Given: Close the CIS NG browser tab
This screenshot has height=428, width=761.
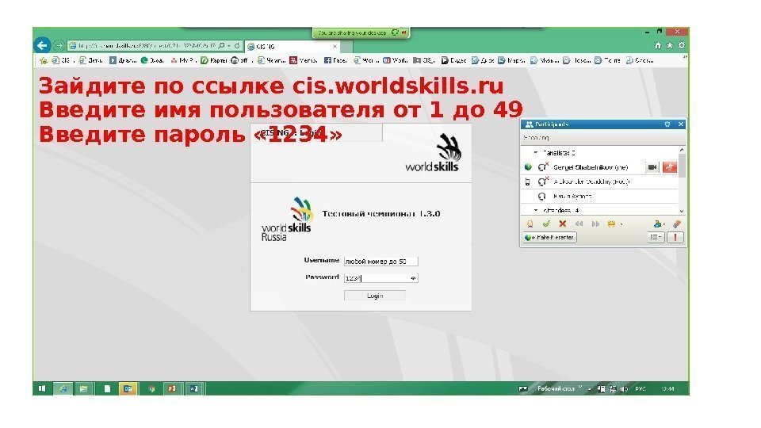Looking at the screenshot, I should 335,47.
